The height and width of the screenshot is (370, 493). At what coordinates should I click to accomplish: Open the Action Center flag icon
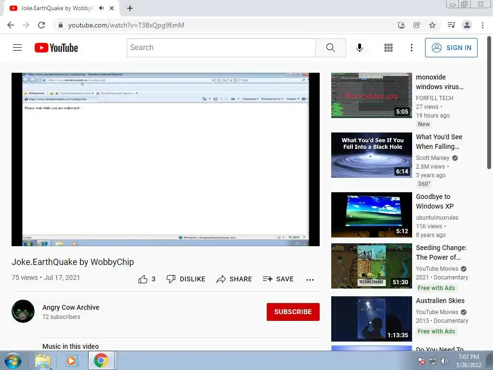point(421,361)
